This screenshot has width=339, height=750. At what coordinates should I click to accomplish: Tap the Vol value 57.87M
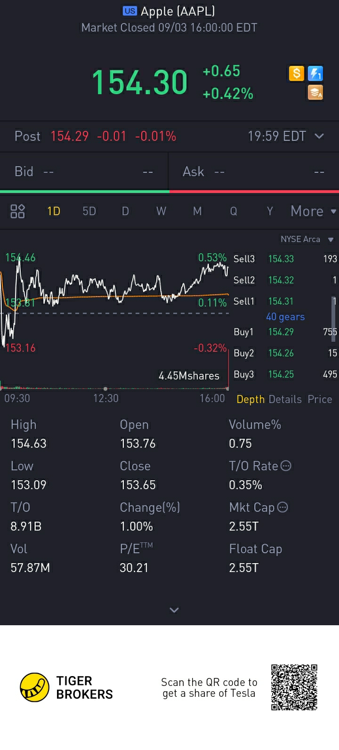tap(30, 568)
